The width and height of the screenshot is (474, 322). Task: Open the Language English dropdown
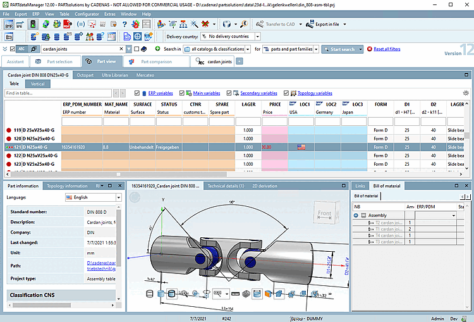tap(119, 197)
